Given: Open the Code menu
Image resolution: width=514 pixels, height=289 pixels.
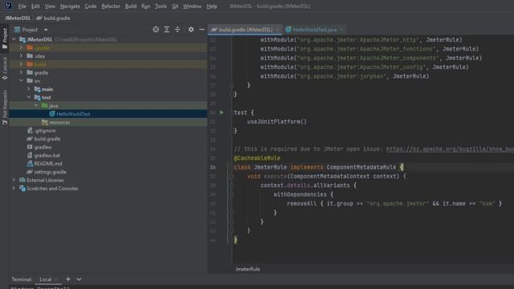Looking at the screenshot, I should [x=91, y=6].
